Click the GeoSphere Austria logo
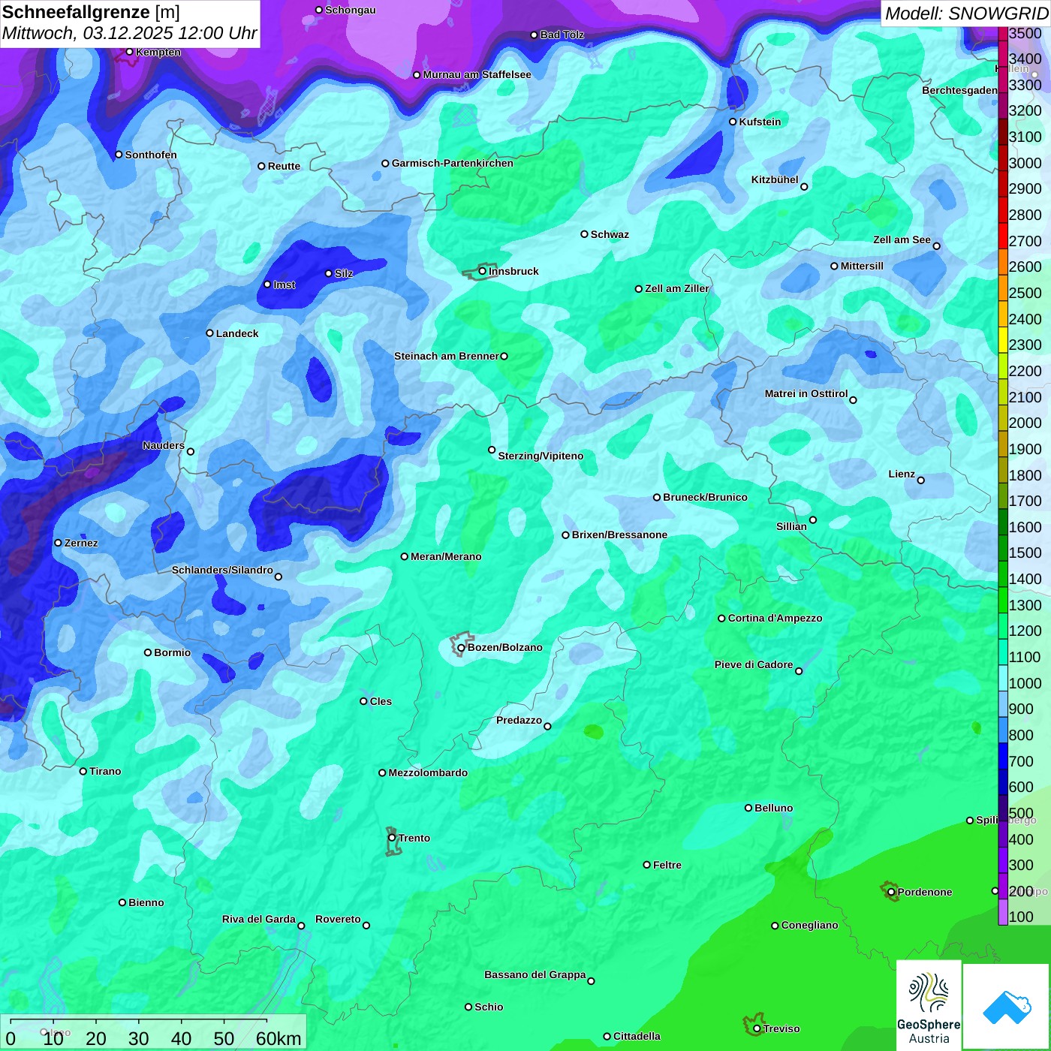 [x=929, y=1006]
